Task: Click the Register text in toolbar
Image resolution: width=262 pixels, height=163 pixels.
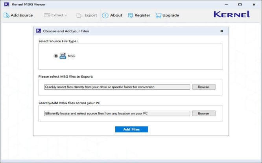Action: coord(142,15)
